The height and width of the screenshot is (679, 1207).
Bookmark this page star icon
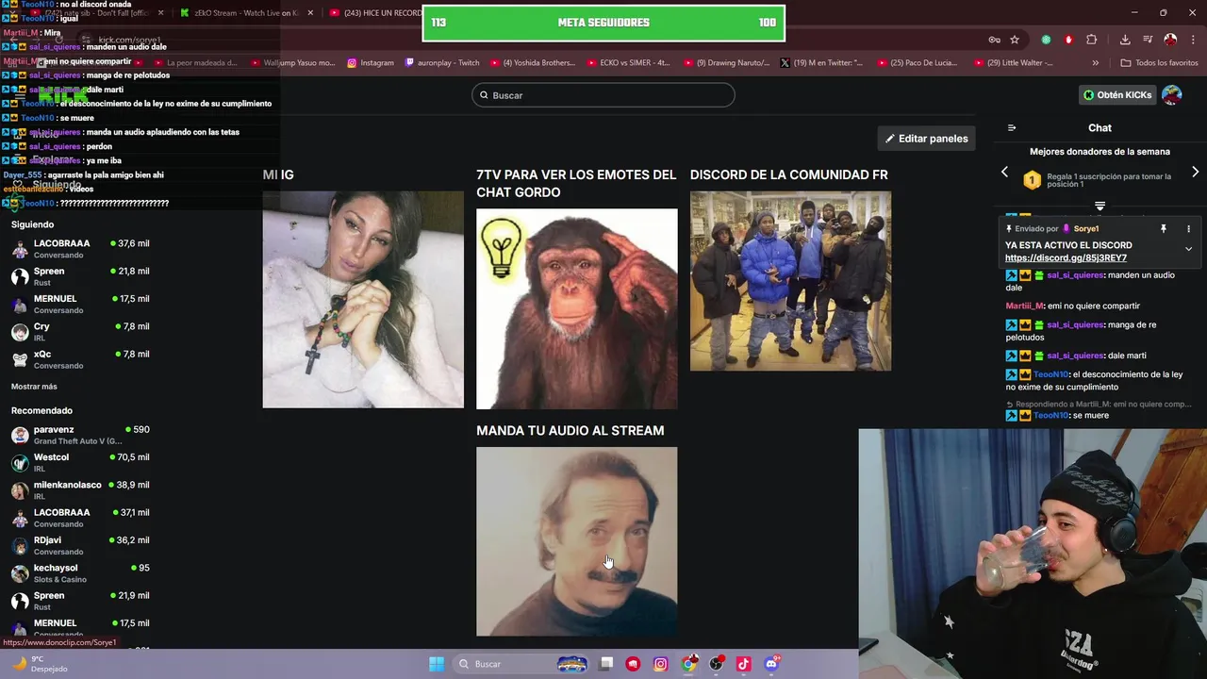click(1015, 40)
